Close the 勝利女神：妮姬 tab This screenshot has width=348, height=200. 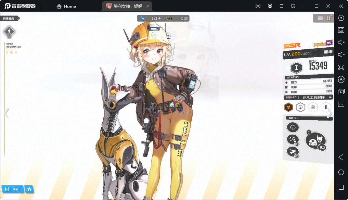coord(147,6)
